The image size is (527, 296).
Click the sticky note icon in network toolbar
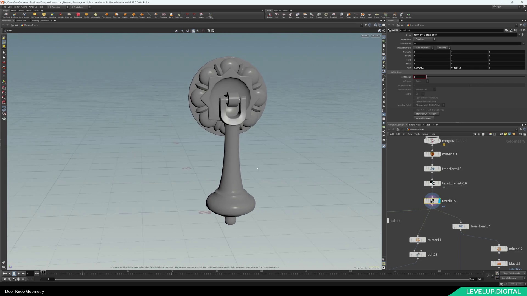click(505, 134)
